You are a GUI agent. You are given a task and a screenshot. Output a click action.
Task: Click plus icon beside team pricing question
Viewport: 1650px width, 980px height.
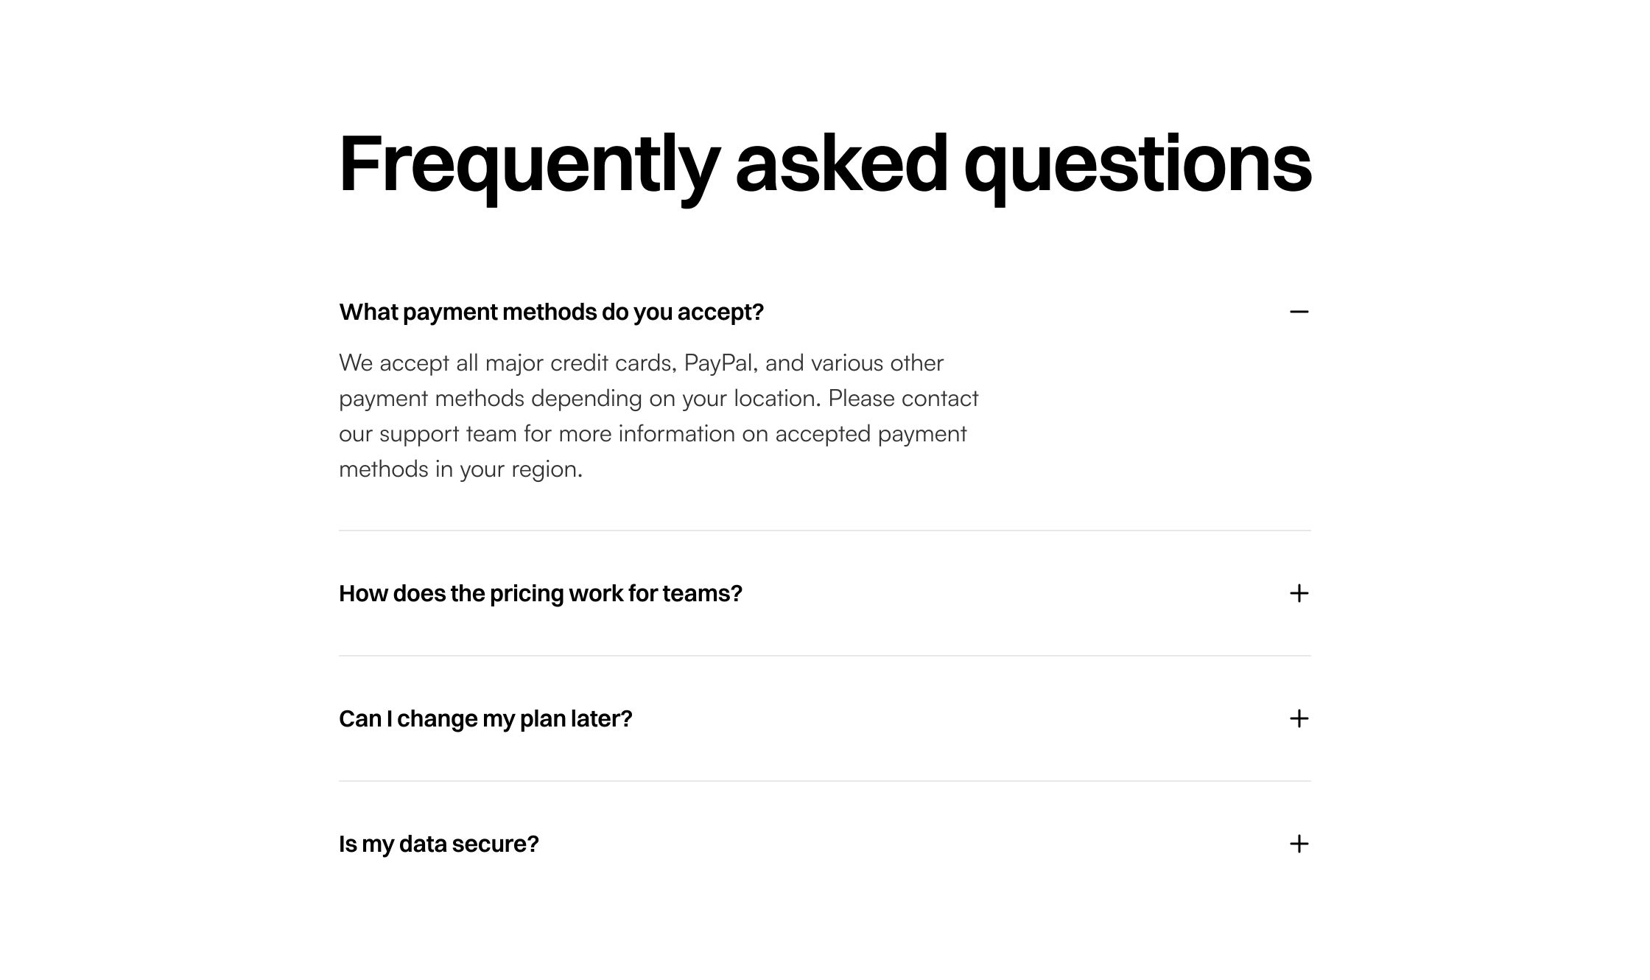coord(1299,593)
